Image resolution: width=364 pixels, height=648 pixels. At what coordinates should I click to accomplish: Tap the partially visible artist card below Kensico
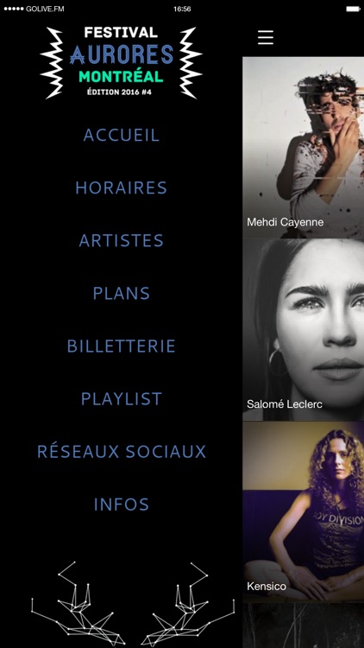304,626
